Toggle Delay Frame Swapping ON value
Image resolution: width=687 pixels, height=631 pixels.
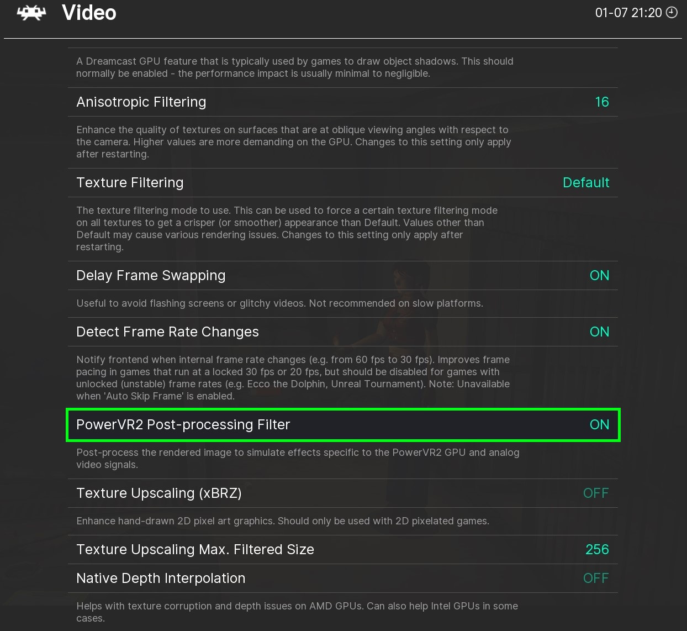coord(599,275)
